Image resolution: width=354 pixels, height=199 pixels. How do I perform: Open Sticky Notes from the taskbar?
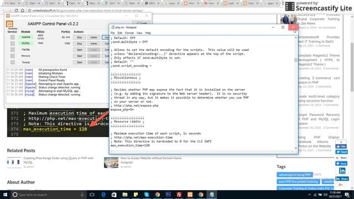pyautogui.click(x=136, y=195)
